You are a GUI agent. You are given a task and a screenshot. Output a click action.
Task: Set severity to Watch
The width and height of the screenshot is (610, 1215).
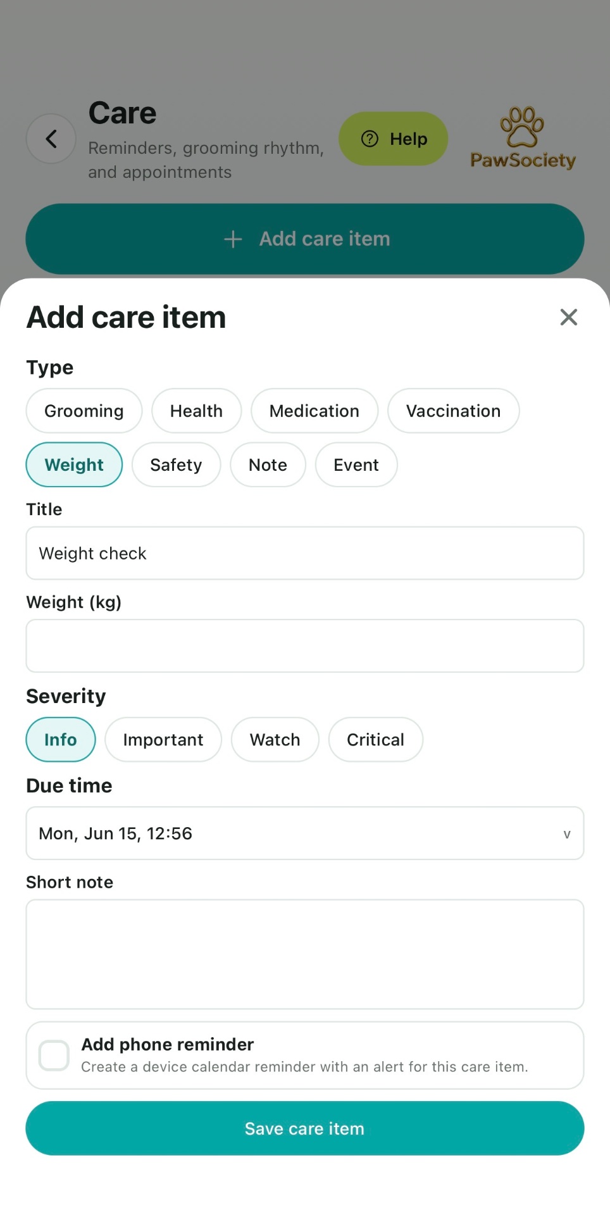click(x=275, y=739)
